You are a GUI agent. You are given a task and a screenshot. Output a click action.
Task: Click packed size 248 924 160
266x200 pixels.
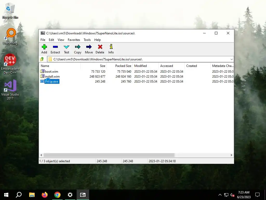123,77
